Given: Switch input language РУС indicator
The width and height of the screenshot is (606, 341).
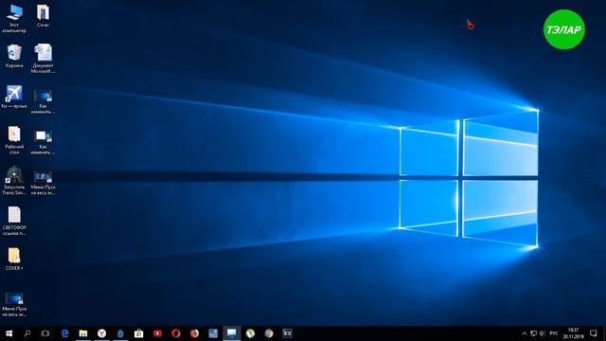Looking at the screenshot, I should [554, 333].
